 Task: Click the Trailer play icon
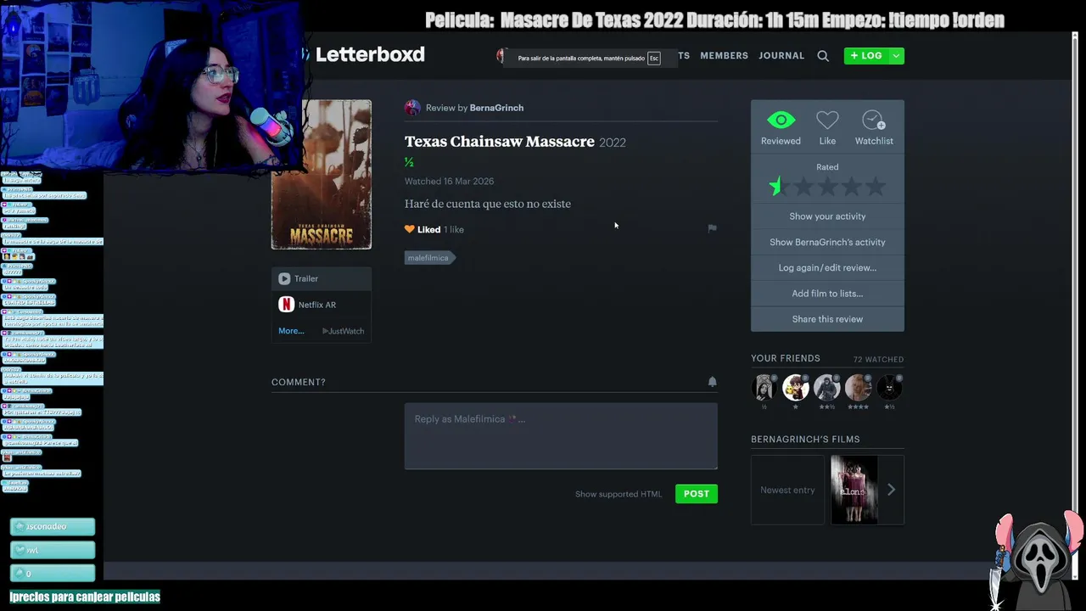click(x=284, y=278)
